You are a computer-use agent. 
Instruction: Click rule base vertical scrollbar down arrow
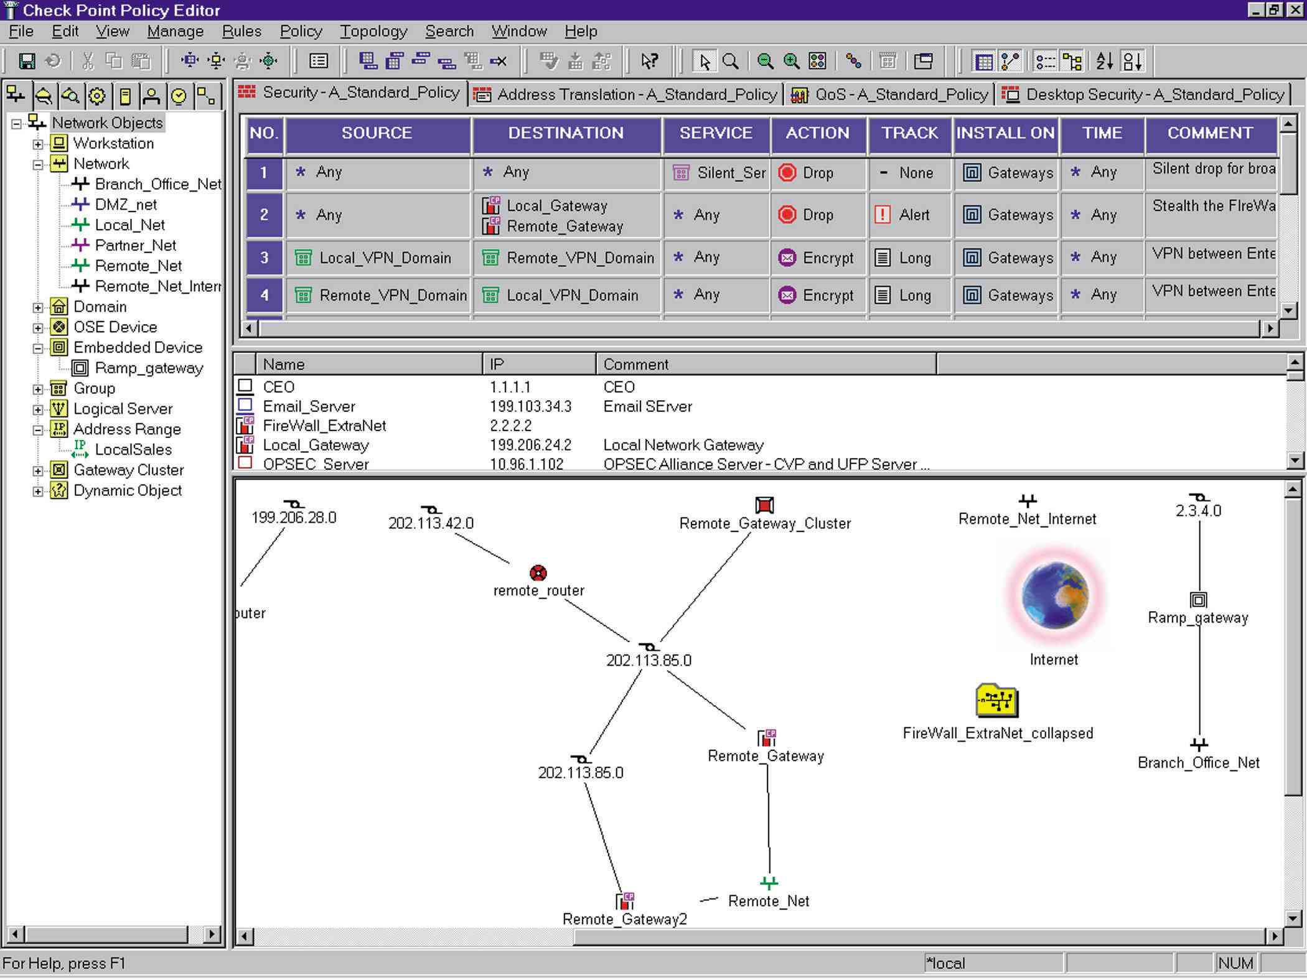coord(1288,310)
